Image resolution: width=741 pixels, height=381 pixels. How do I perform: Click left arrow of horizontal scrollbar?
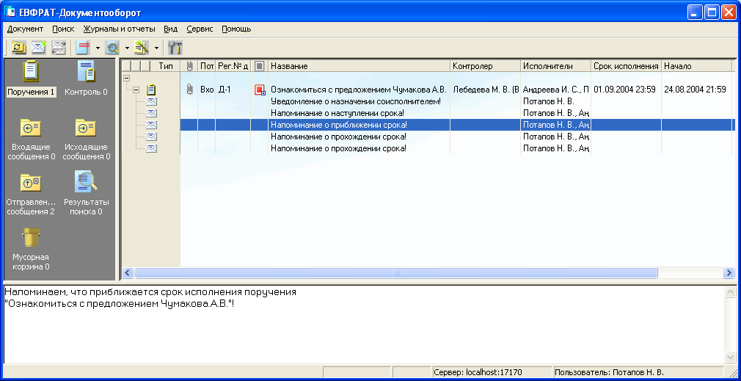tap(127, 273)
